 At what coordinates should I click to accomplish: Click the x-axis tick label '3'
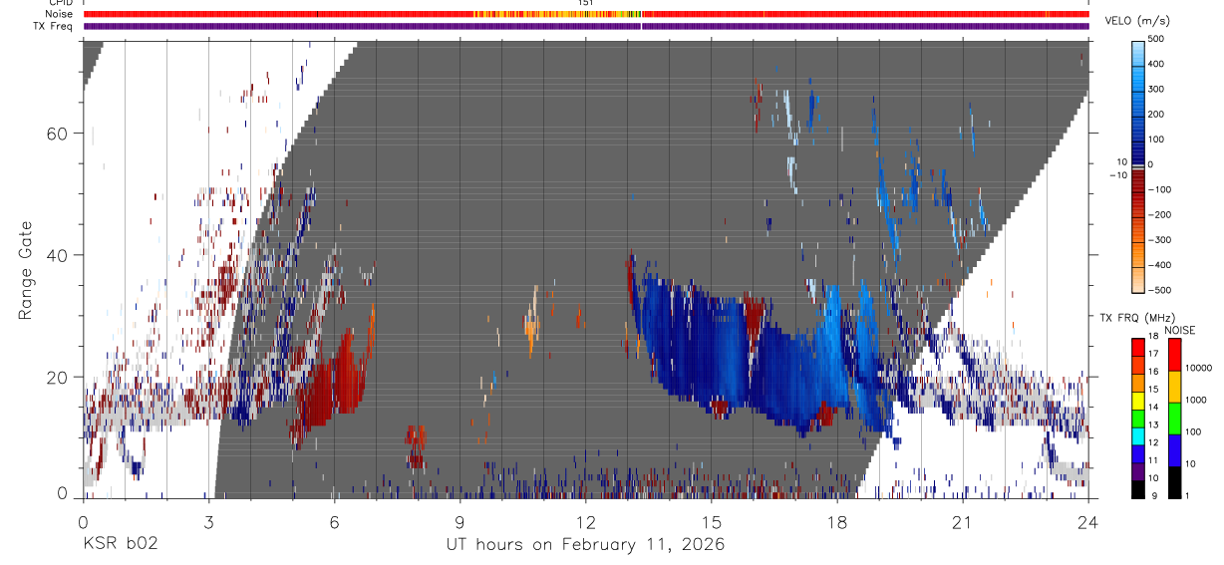click(x=208, y=521)
